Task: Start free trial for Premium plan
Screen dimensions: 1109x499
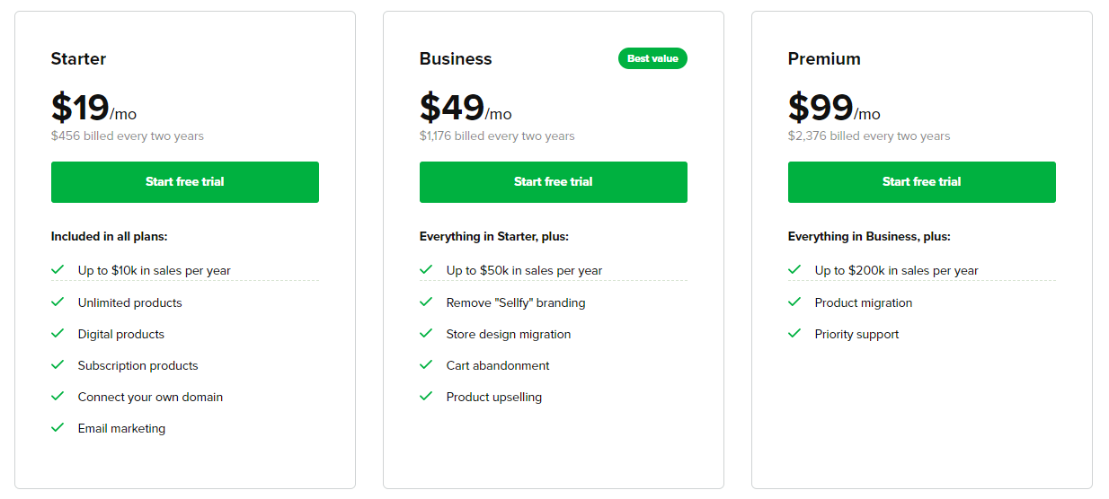Action: point(921,182)
